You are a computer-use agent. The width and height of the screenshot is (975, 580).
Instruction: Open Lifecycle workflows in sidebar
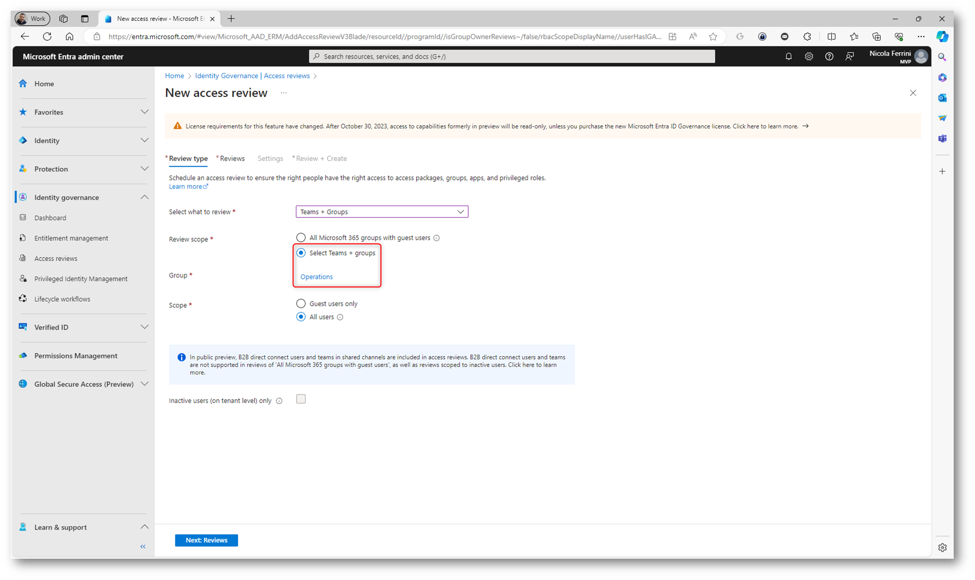[x=62, y=299]
